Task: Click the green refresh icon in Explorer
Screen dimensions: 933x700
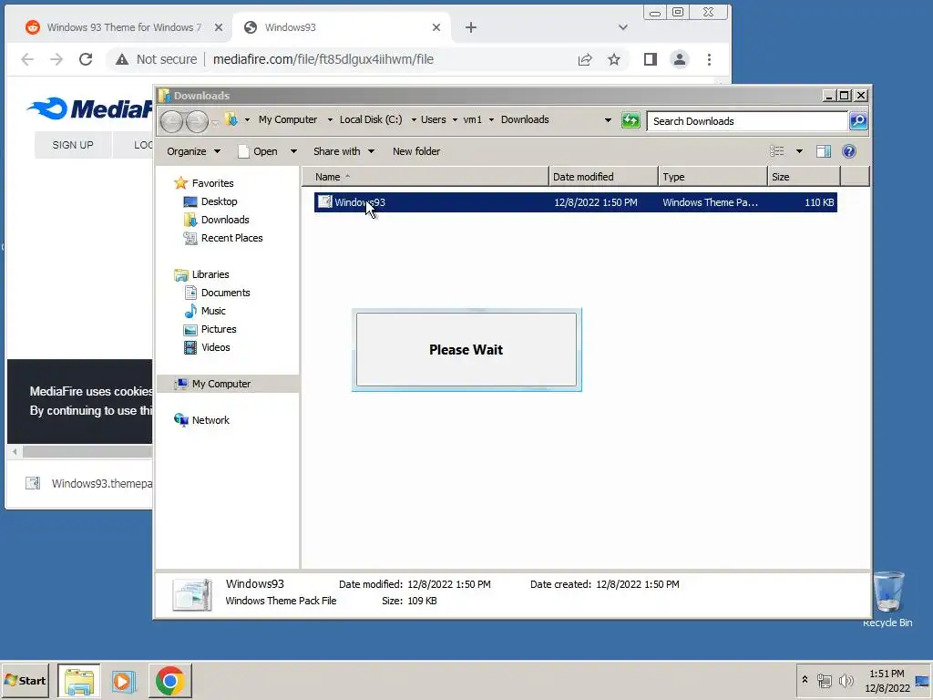Action: point(631,120)
